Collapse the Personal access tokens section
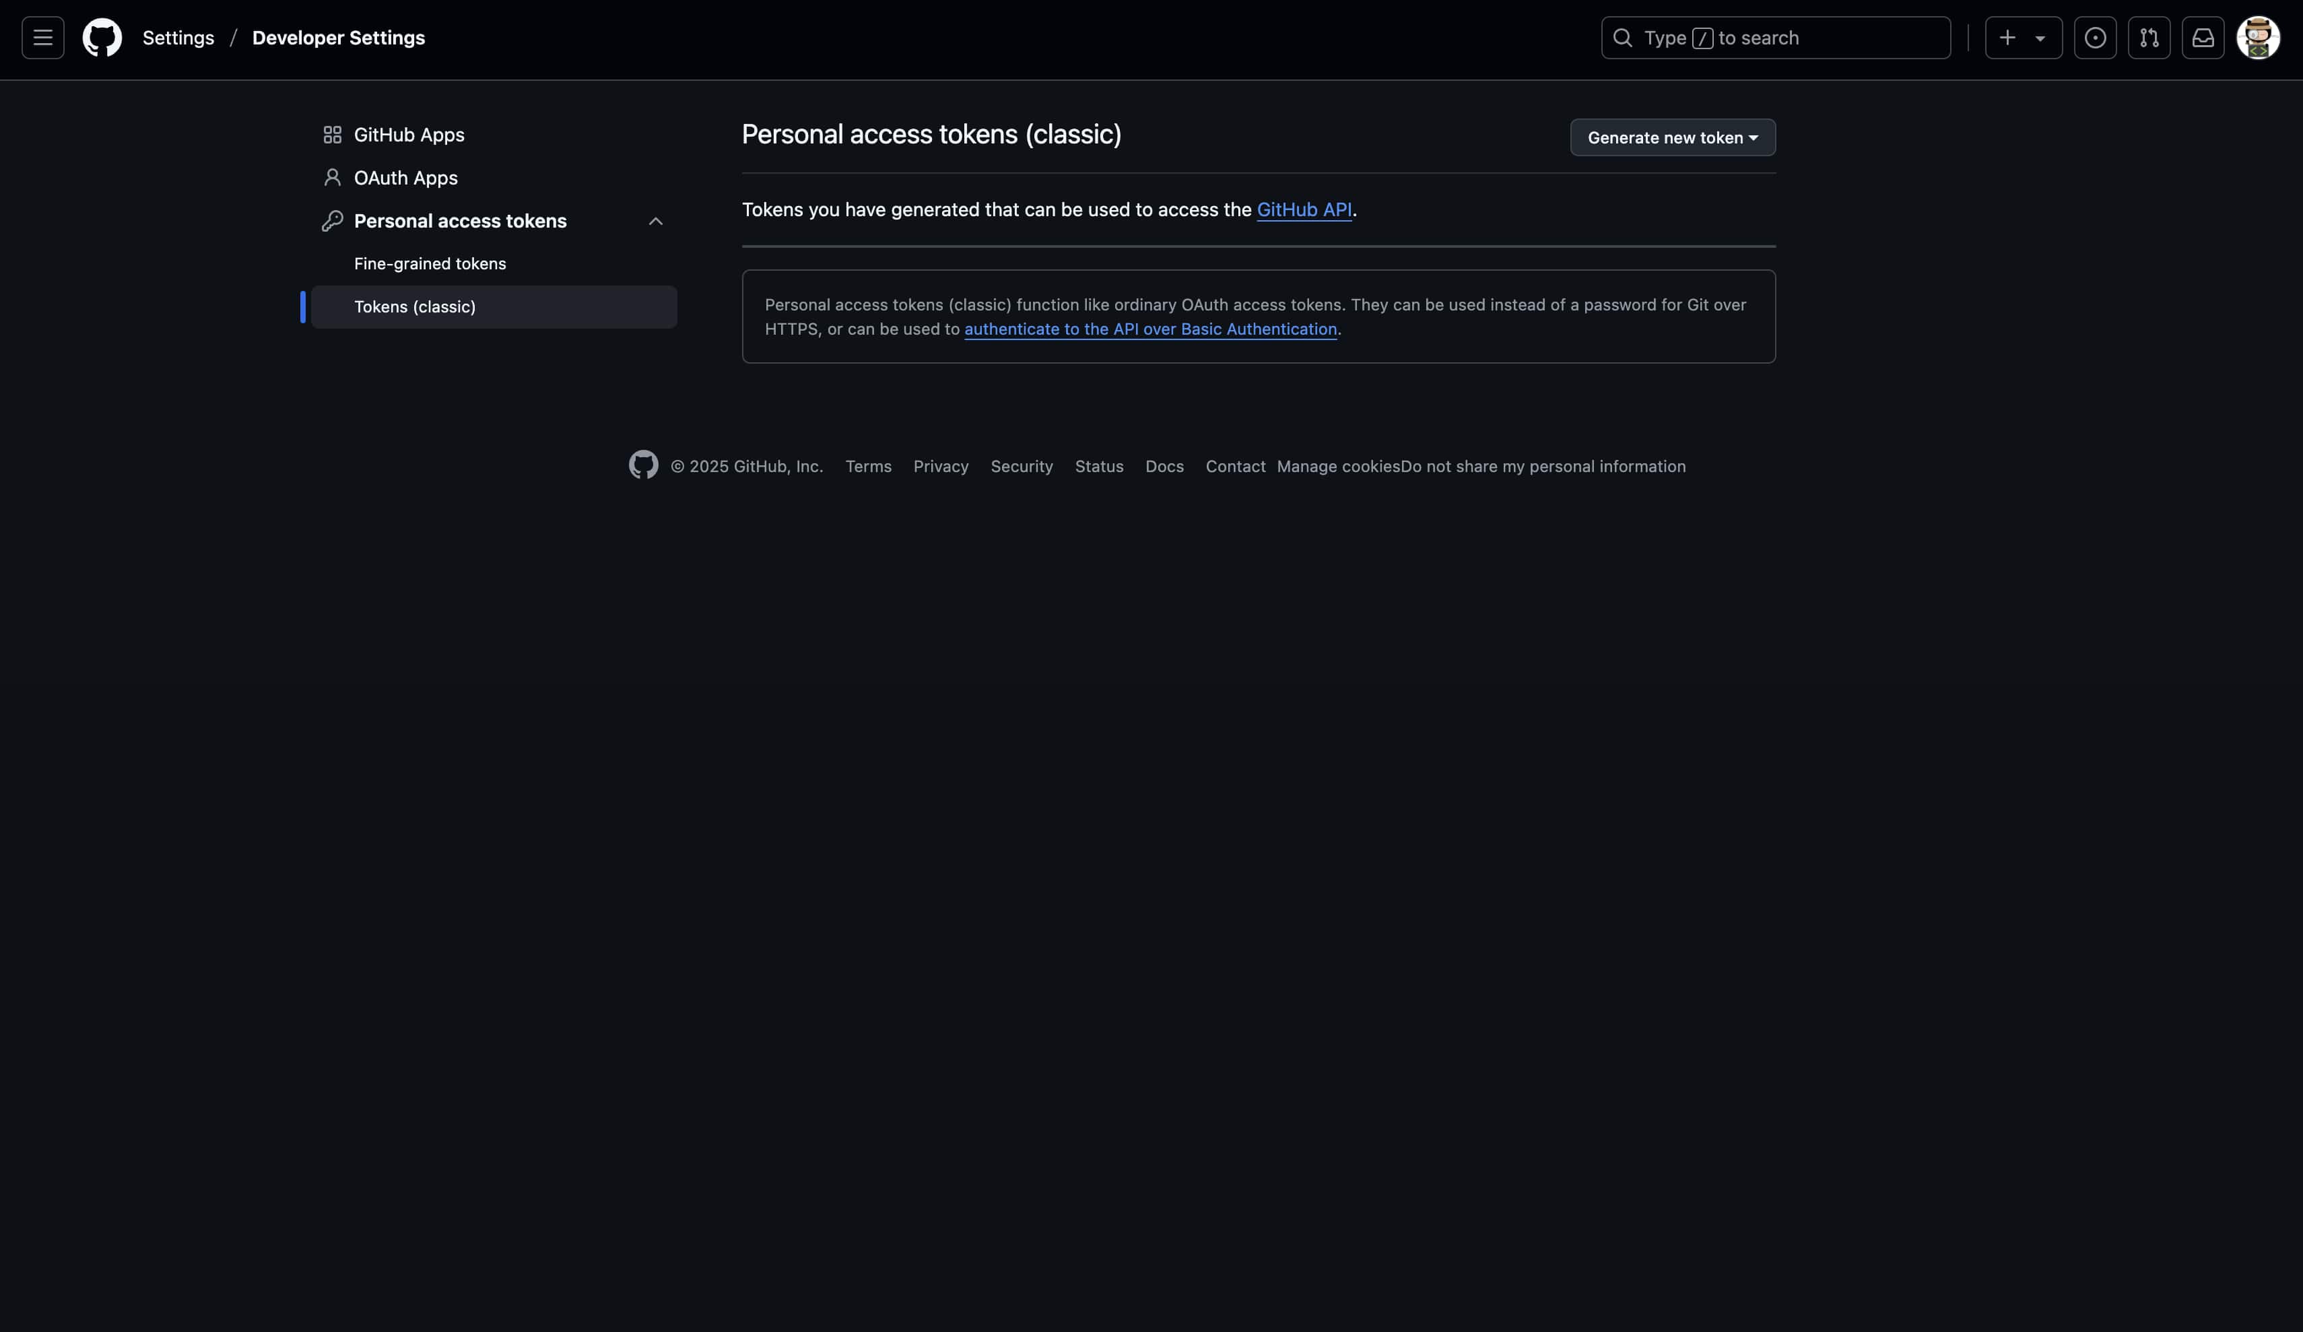Screen dimensions: 2303x1332 tap(655, 222)
